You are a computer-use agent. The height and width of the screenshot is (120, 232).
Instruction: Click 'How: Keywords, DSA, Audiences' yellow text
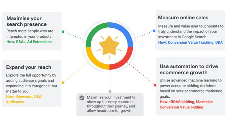coord(24,99)
